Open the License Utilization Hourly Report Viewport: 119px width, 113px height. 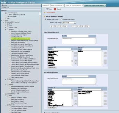20,90
